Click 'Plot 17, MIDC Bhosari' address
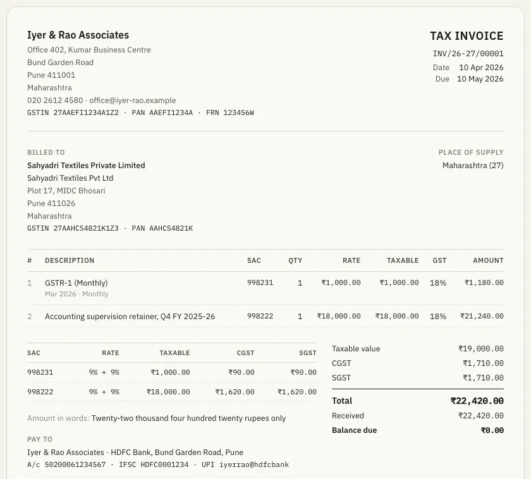The image size is (531, 479). coord(66,191)
